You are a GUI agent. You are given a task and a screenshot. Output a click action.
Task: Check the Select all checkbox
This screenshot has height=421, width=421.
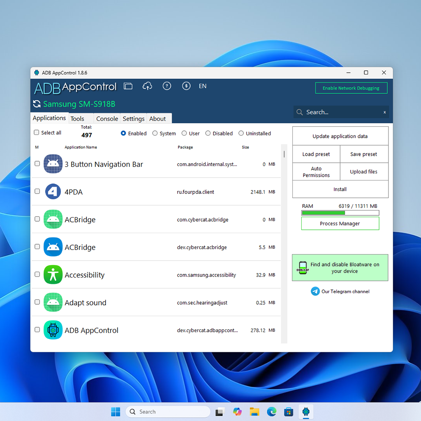point(37,132)
